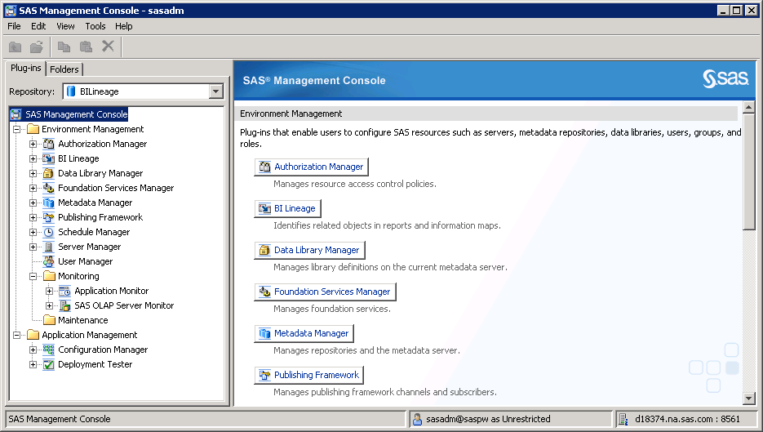Click the Application Monitor tree icon

coord(65,291)
